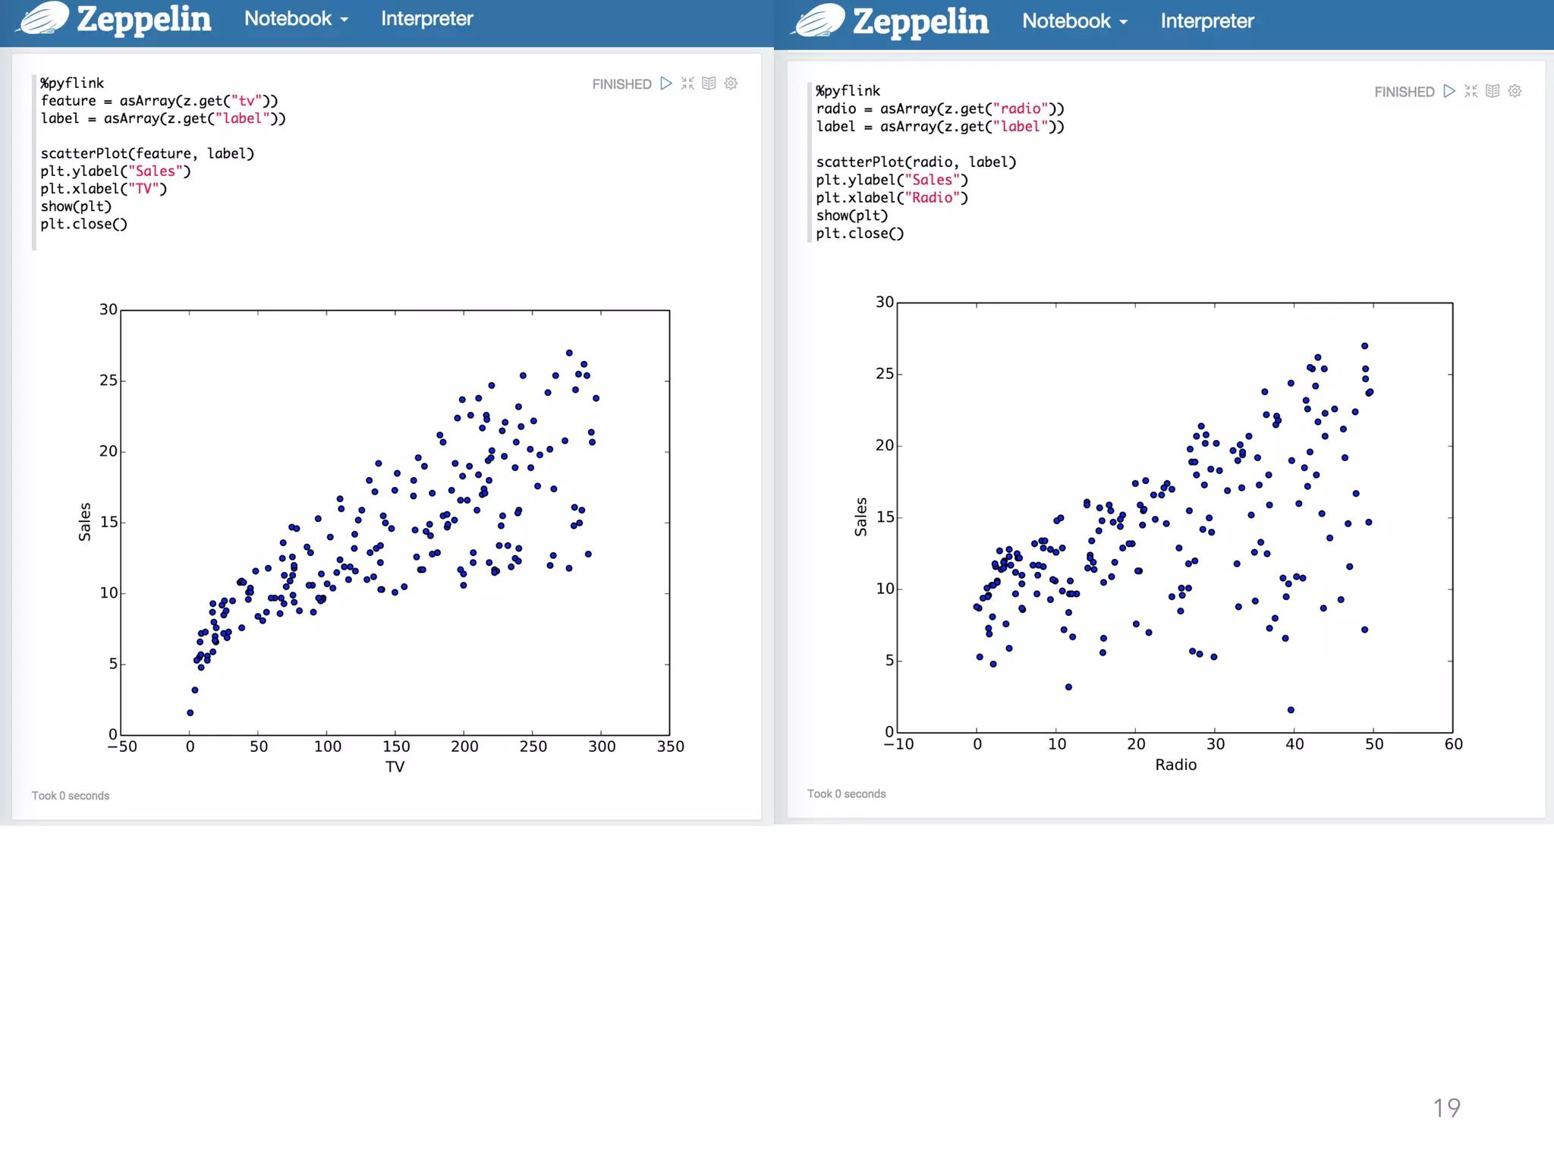Click the right Zeppelin home title
This screenshot has height=1156, width=1554.
[x=920, y=21]
